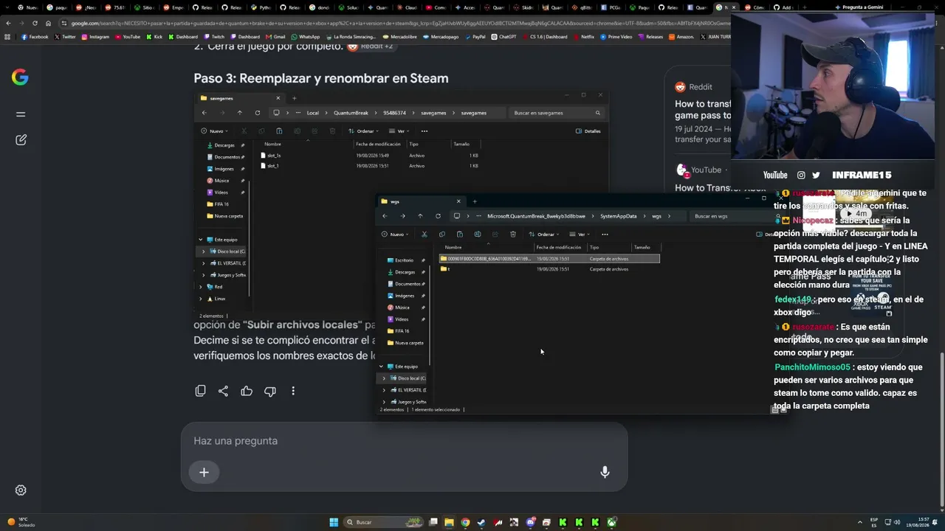
Task: Open Música in wgs navigation pane
Action: click(x=402, y=308)
